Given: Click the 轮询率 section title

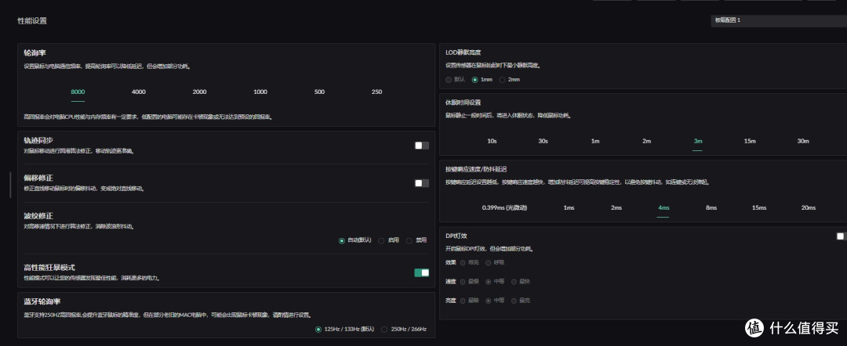Looking at the screenshot, I should point(35,52).
